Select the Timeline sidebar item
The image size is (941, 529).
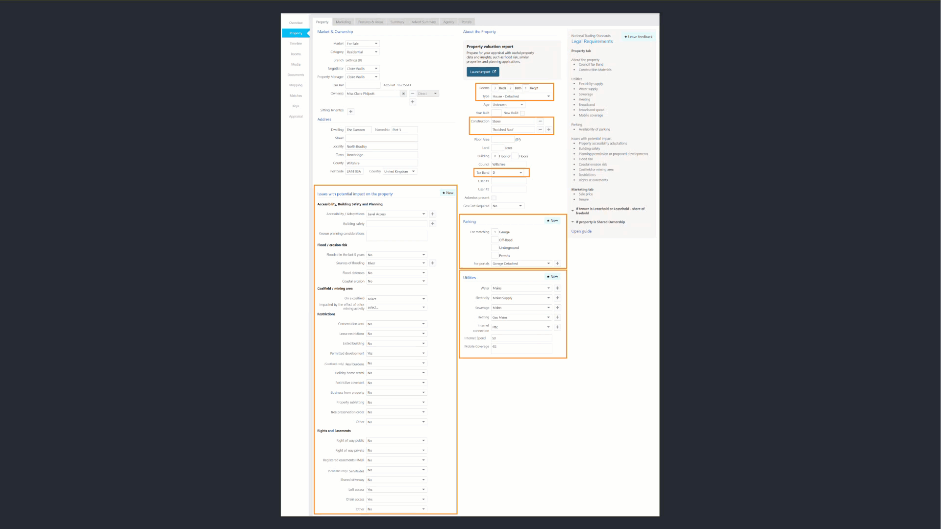click(296, 44)
